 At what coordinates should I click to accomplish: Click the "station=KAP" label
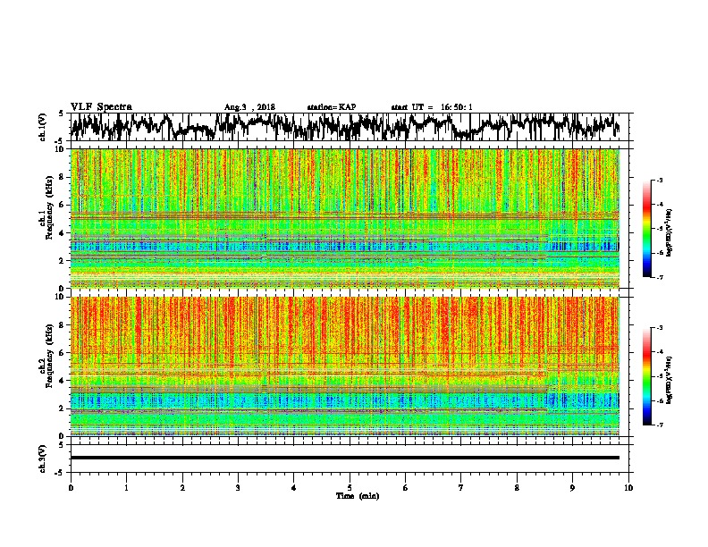[x=332, y=107]
